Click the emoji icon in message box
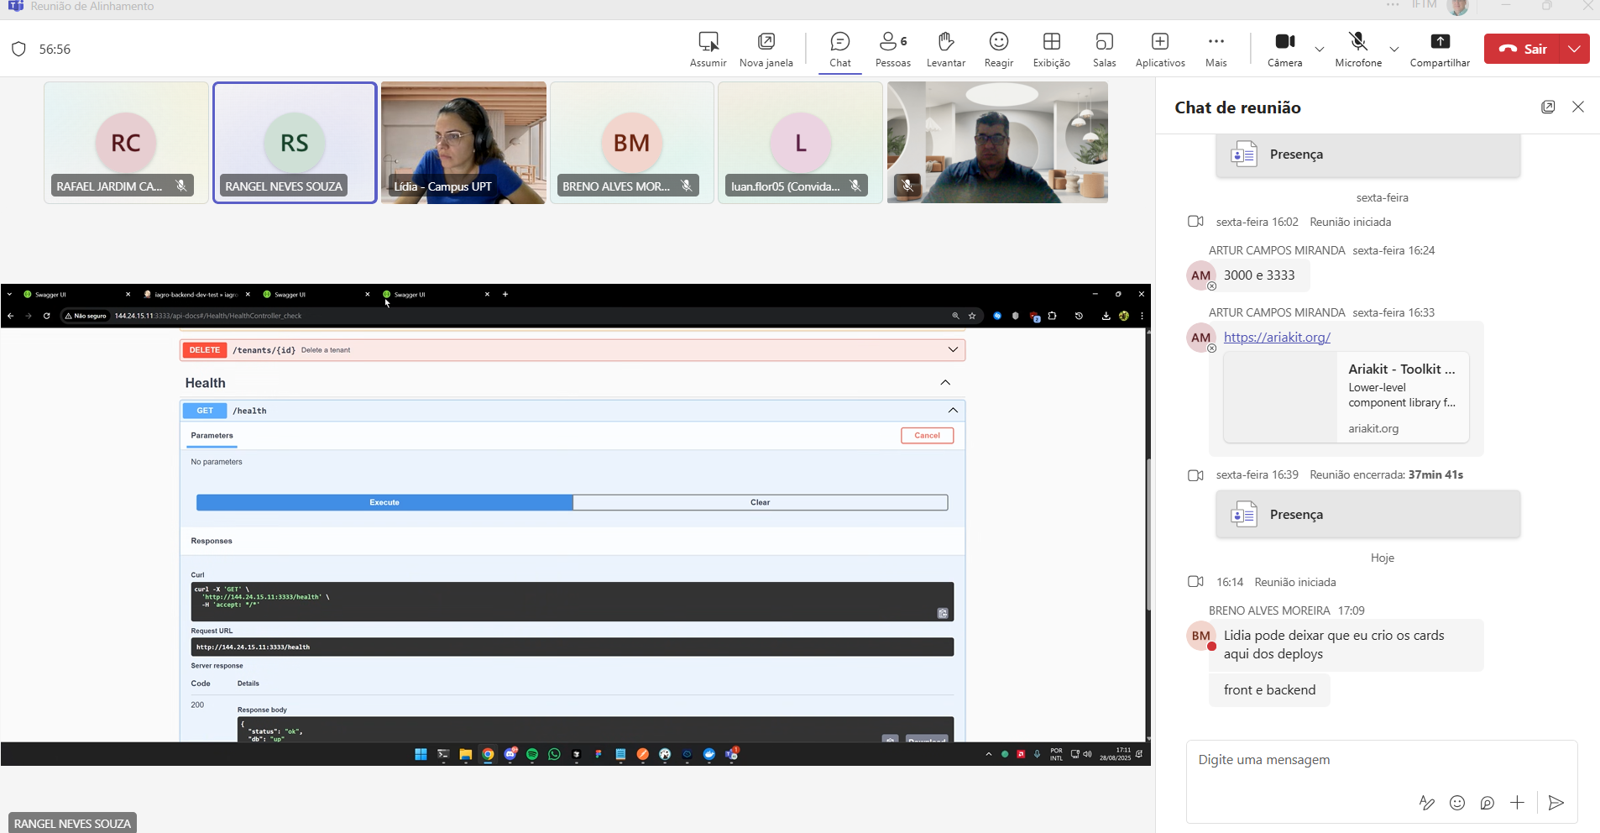This screenshot has width=1600, height=833. (x=1457, y=803)
